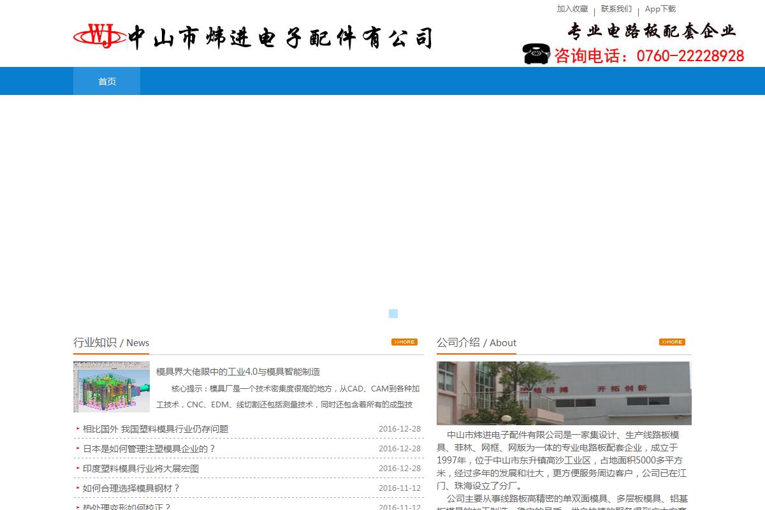Click the black telephone icon

pyautogui.click(x=536, y=54)
